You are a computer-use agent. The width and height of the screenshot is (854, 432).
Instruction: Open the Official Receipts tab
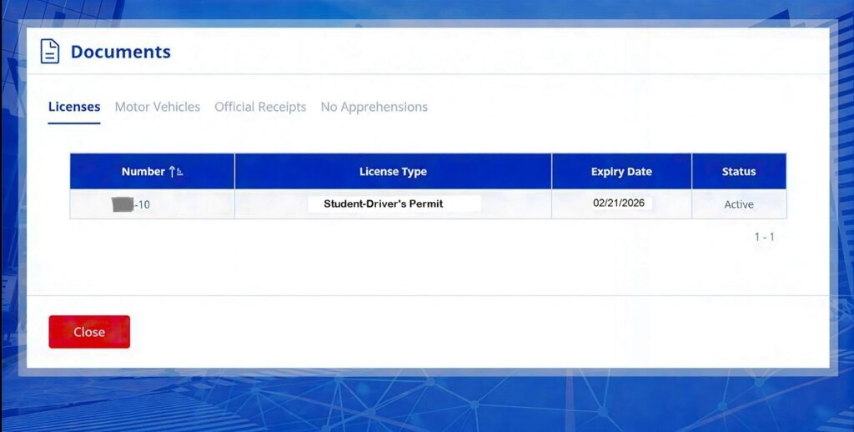click(x=260, y=107)
